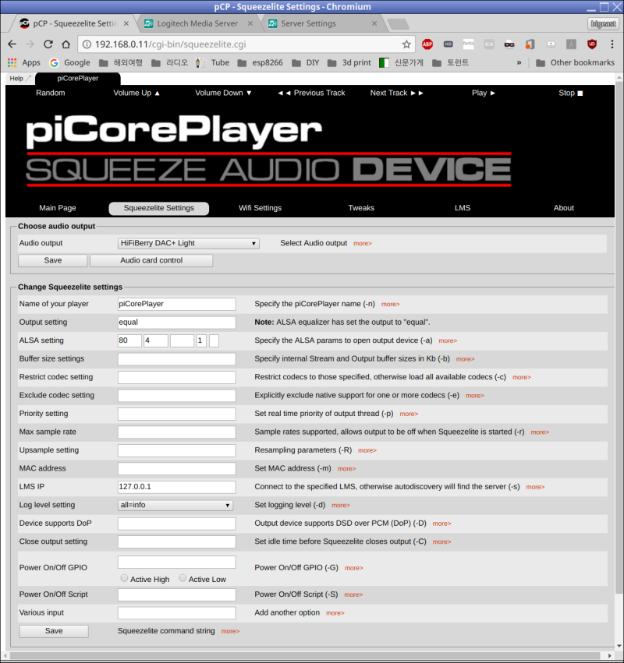Open the Audio output dropdown
This screenshot has height=663, width=624.
[x=189, y=243]
